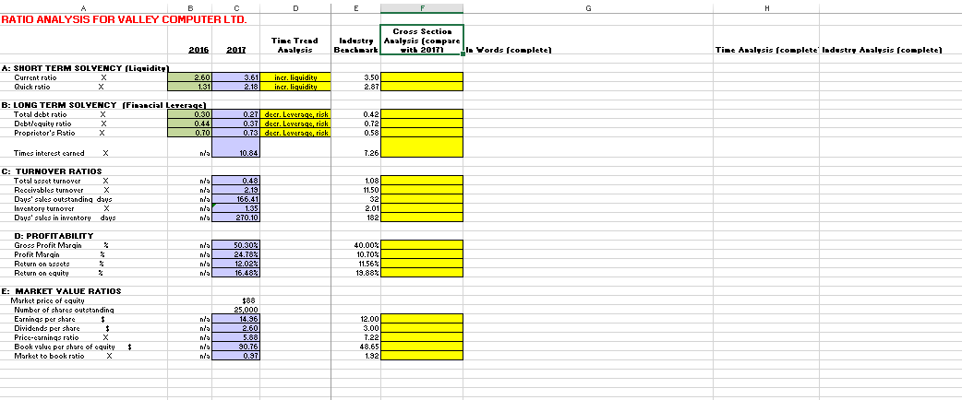Select Profit Margin value 24.78%
962x400 pixels.
pos(236,254)
